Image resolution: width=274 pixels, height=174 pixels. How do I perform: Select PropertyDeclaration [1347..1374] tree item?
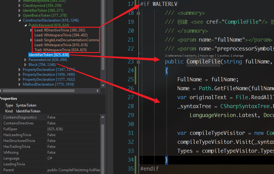pyautogui.click(x=49, y=70)
